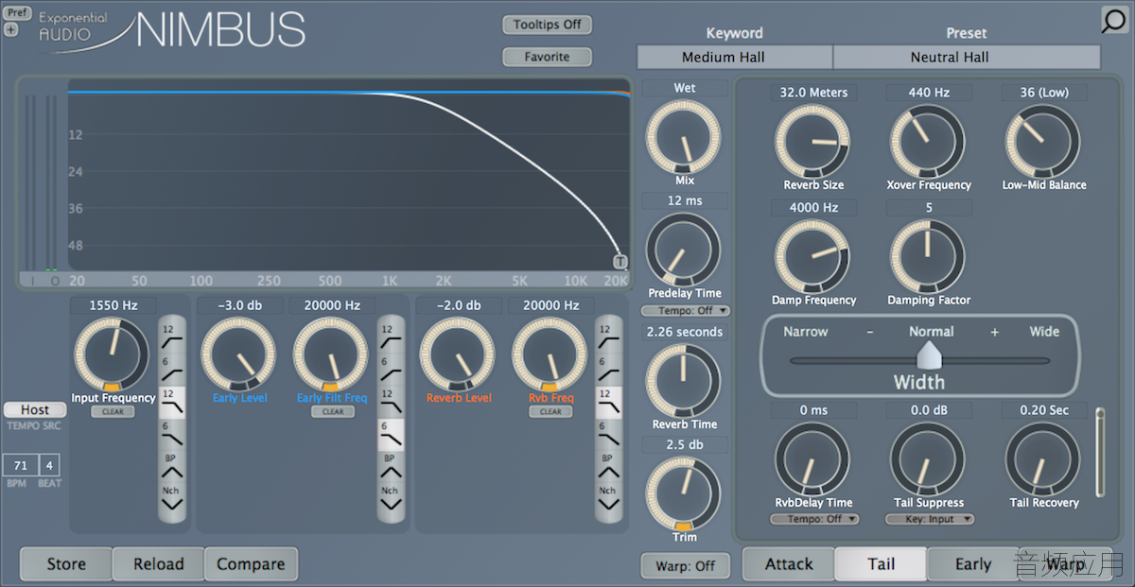This screenshot has width=1135, height=587.
Task: Open the Keyword selector showing Medium Hall
Action: click(735, 57)
